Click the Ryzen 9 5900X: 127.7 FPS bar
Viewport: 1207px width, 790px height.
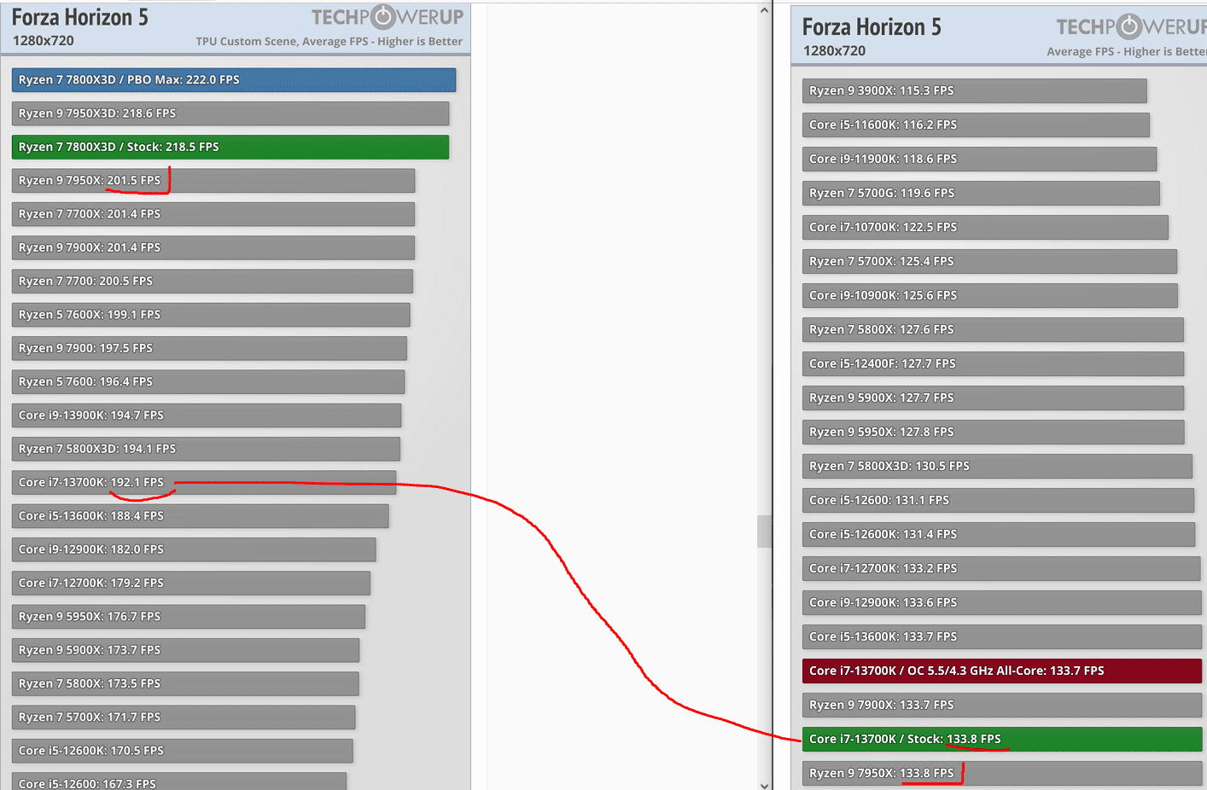[x=993, y=398]
